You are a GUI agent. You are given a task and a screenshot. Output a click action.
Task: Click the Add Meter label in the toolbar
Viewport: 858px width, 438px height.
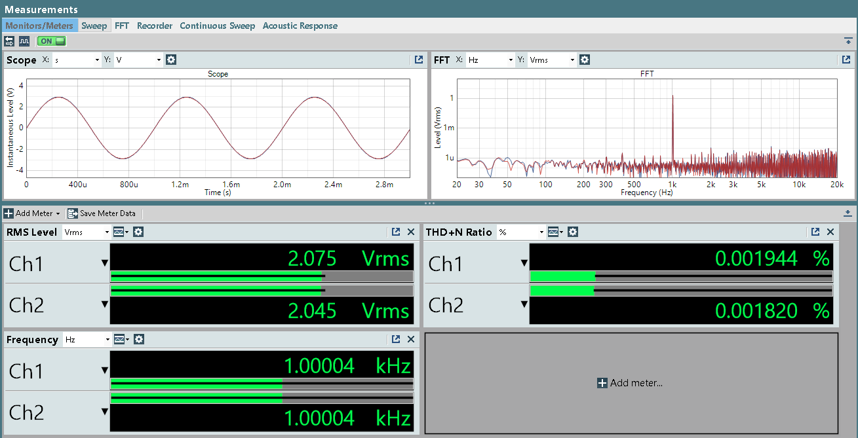click(34, 213)
